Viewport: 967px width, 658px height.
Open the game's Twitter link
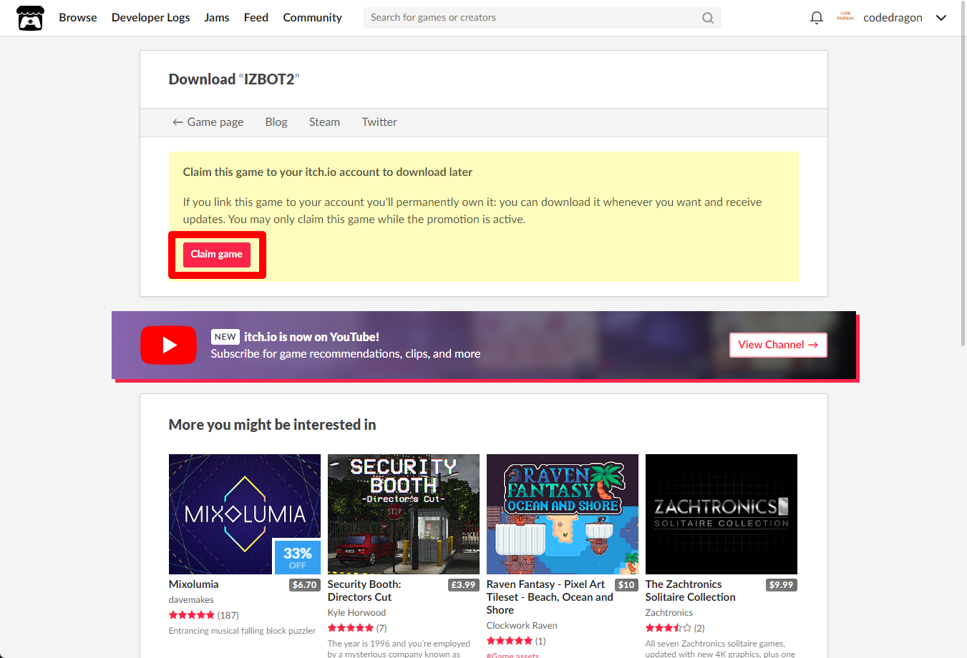pos(379,122)
